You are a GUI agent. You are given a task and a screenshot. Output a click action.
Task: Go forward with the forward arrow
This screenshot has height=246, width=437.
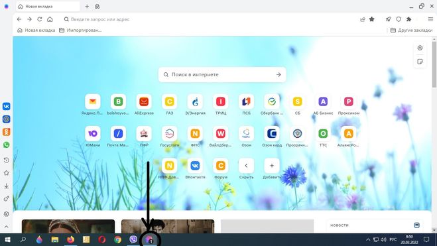[29, 19]
